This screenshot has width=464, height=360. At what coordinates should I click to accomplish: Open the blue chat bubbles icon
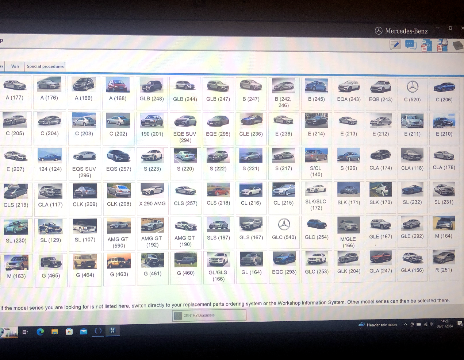[411, 45]
